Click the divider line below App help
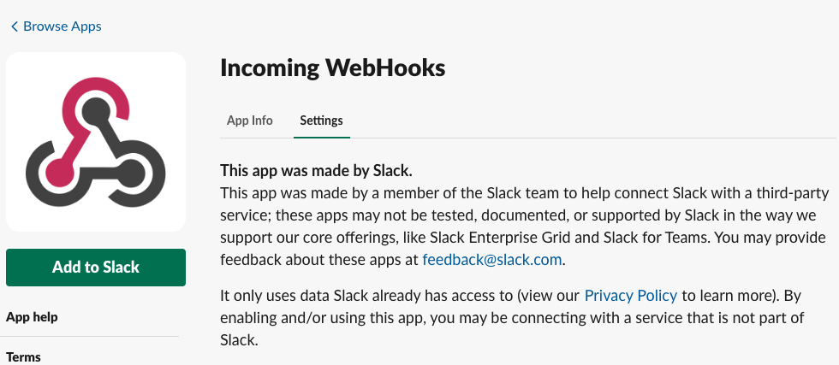Screen dimensions: 839x365 [x=92, y=337]
